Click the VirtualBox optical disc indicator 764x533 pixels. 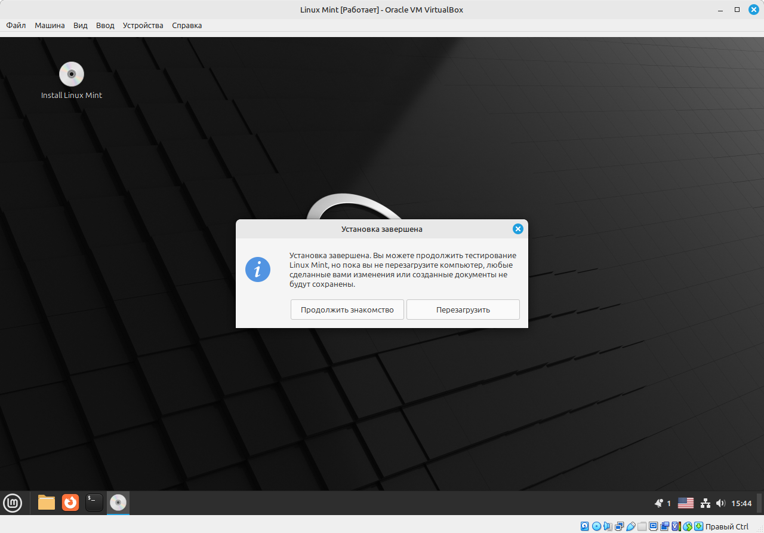596,526
